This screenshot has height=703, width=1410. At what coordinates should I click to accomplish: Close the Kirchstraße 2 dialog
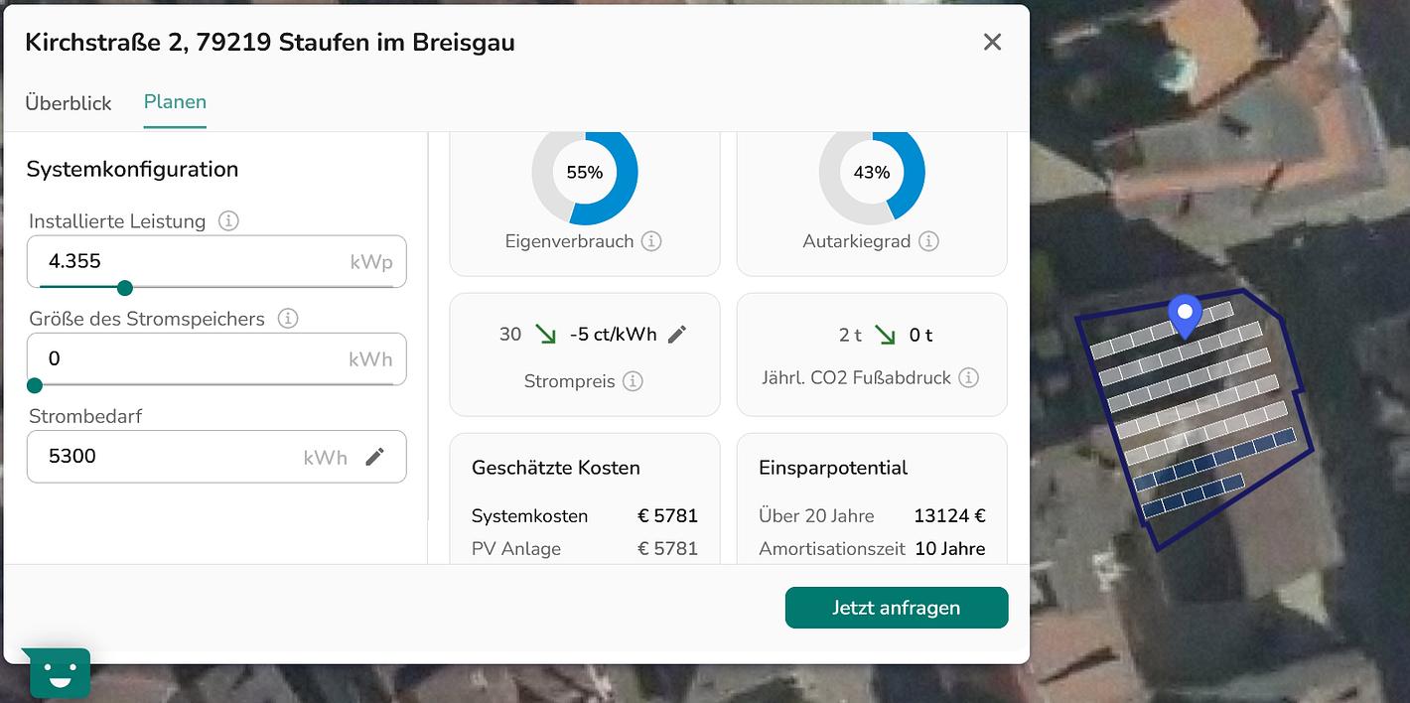click(x=992, y=42)
